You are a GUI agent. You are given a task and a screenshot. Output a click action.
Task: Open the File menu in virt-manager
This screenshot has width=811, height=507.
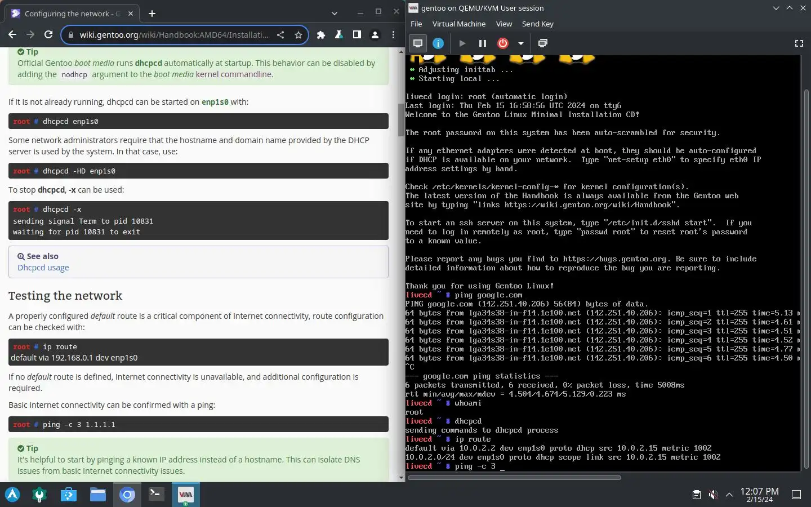point(416,24)
